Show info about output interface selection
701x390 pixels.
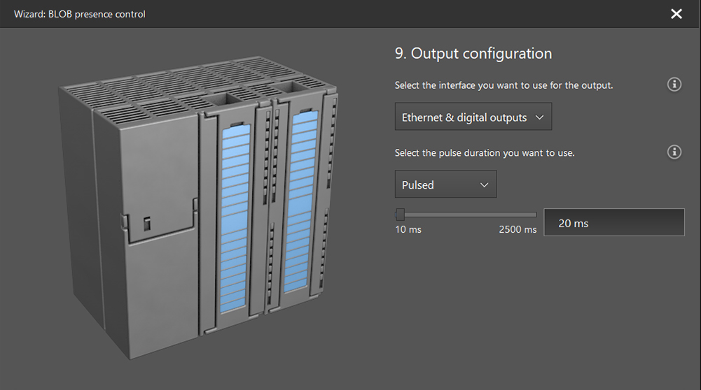point(674,85)
